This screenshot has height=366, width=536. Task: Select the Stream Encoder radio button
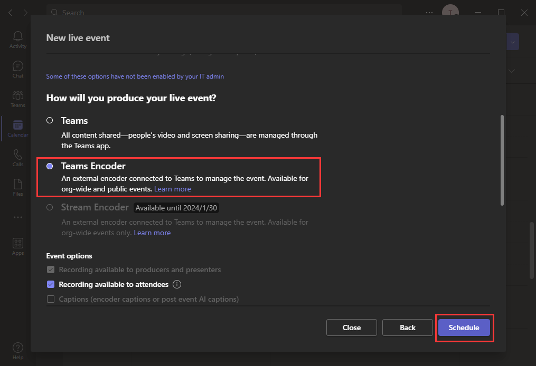[50, 207]
